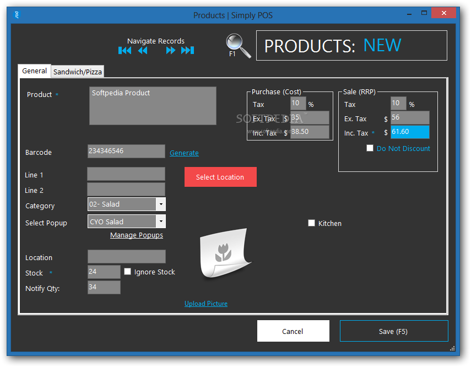The width and height of the screenshot is (471, 367).
Task: Click the Simply POS app icon in title bar
Action: point(17,15)
